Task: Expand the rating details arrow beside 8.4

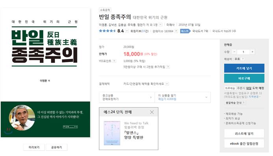Action: [127, 31]
